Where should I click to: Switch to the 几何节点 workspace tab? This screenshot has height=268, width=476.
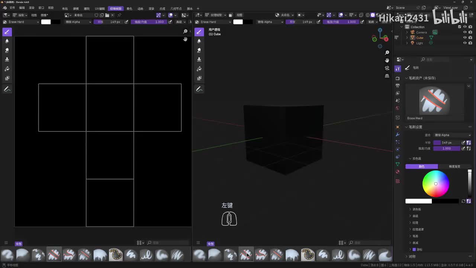(x=176, y=9)
